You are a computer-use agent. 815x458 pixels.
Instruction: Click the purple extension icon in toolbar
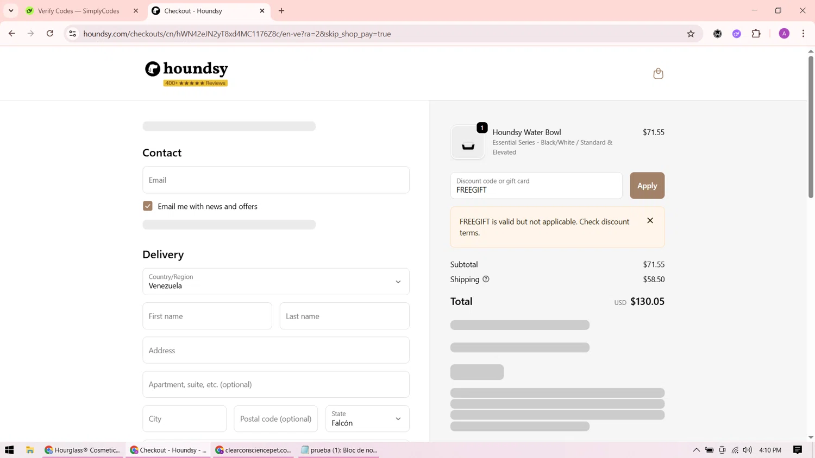click(x=737, y=34)
